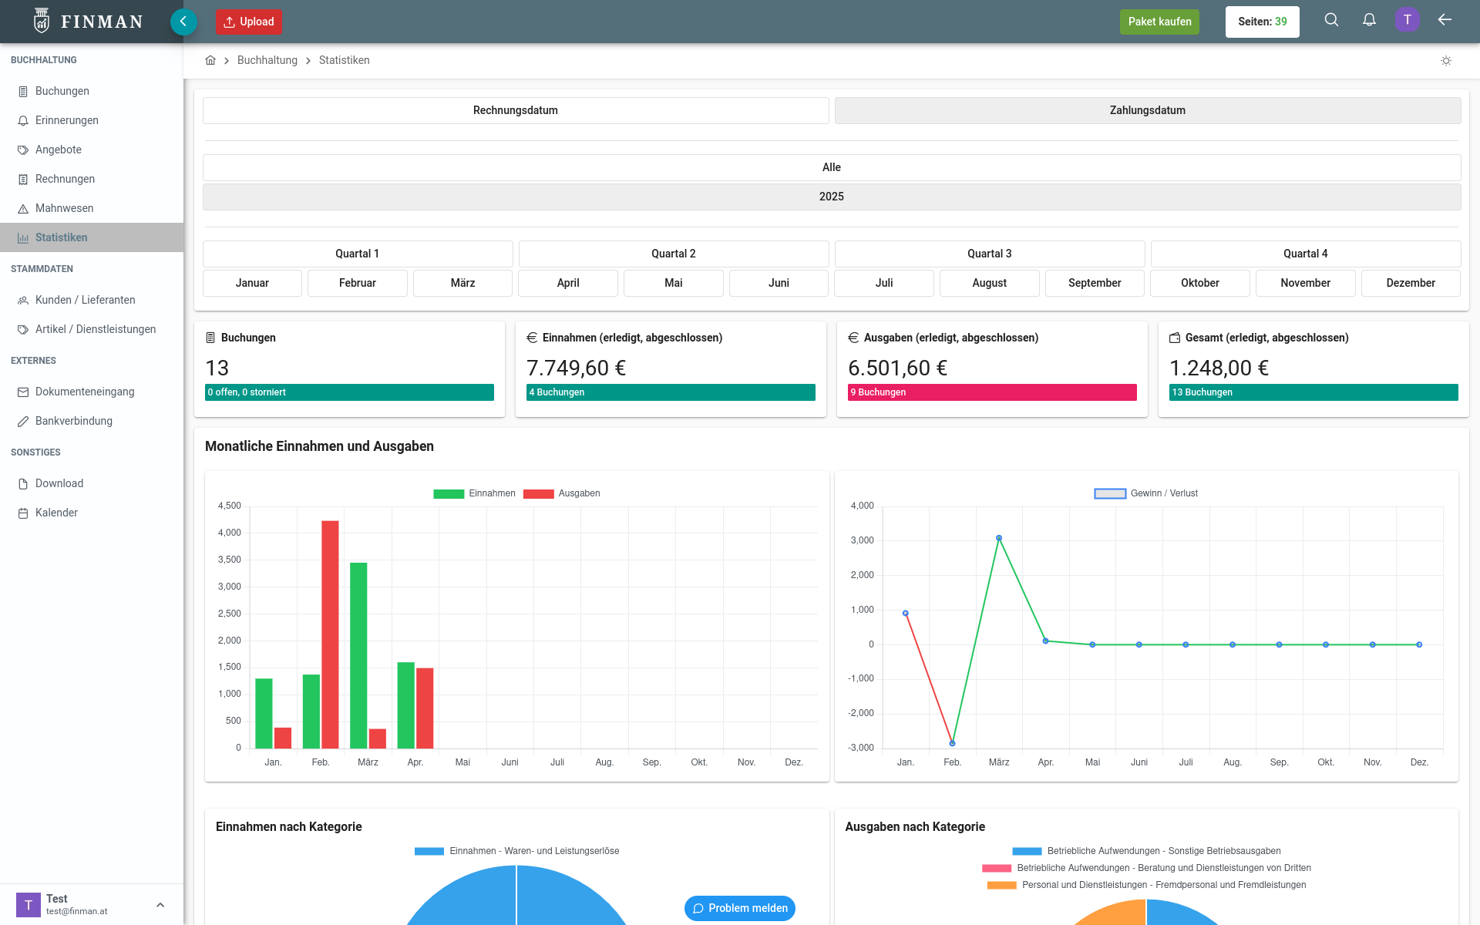This screenshot has width=1480, height=925.
Task: Select Rechnungsdatum date mode
Action: click(516, 110)
